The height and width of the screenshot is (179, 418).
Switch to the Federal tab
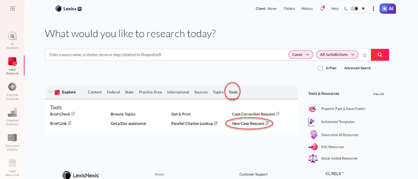coord(113,92)
